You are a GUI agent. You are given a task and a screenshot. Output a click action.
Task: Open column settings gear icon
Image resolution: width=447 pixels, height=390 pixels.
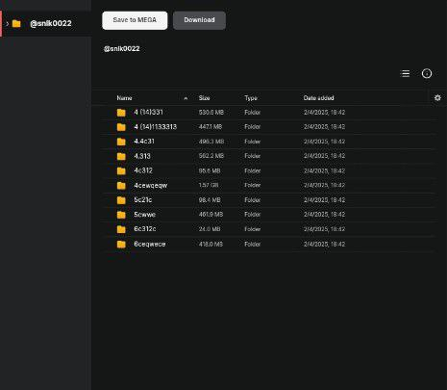[x=437, y=97]
